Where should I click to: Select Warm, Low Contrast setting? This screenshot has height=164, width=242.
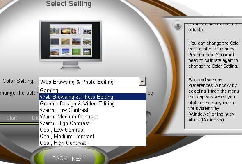coord(92,110)
